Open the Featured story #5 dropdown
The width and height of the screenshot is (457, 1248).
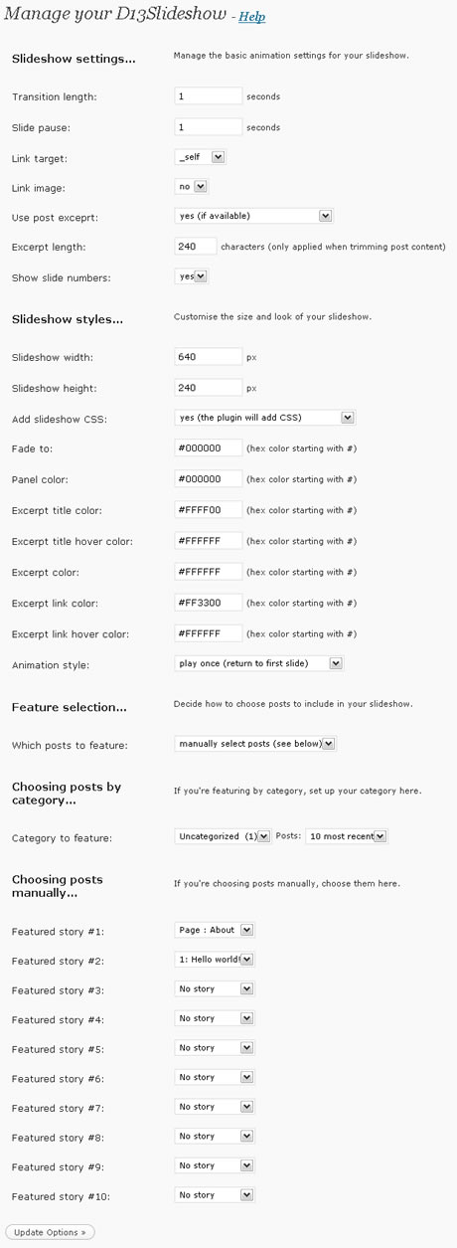[x=215, y=1048]
